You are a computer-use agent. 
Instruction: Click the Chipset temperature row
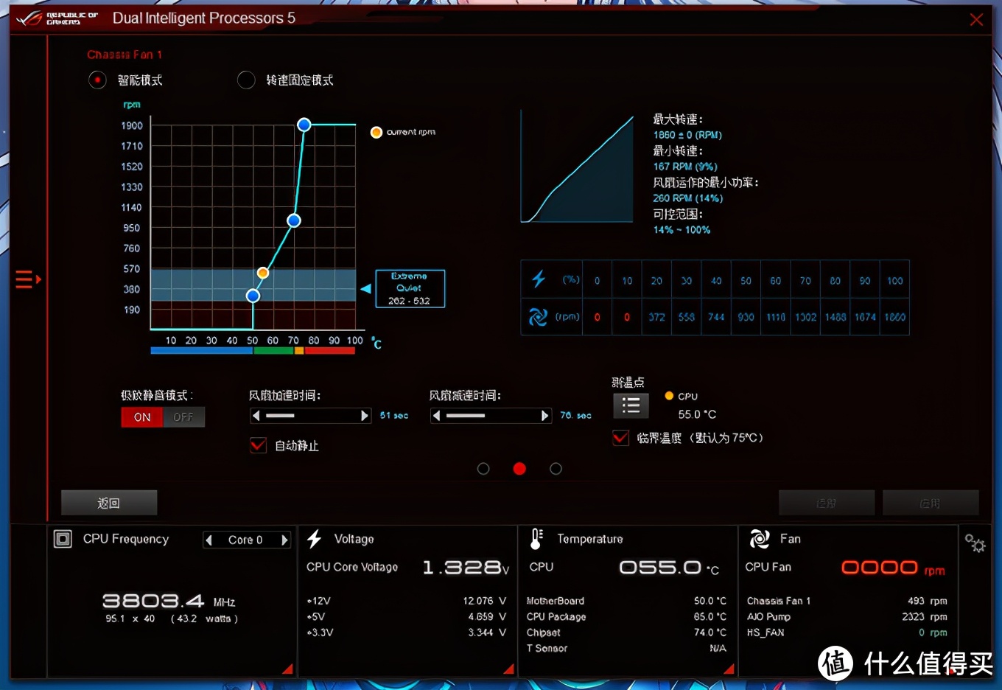coord(626,632)
